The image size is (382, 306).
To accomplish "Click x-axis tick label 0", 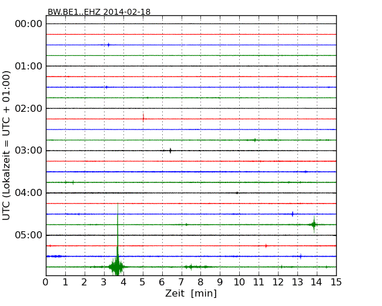I will coord(46,282).
